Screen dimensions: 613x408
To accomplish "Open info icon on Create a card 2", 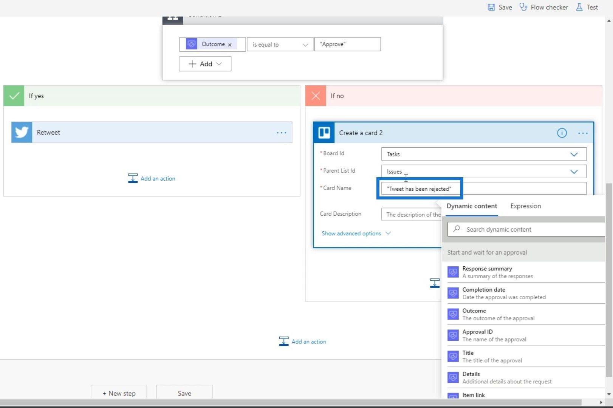I will point(562,133).
